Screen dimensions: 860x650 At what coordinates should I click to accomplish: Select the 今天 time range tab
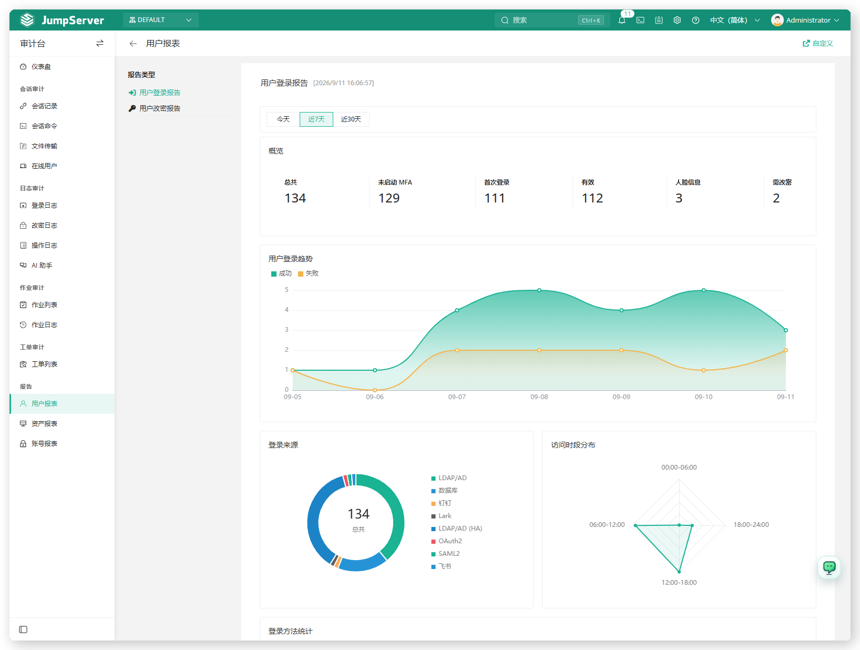pyautogui.click(x=283, y=119)
